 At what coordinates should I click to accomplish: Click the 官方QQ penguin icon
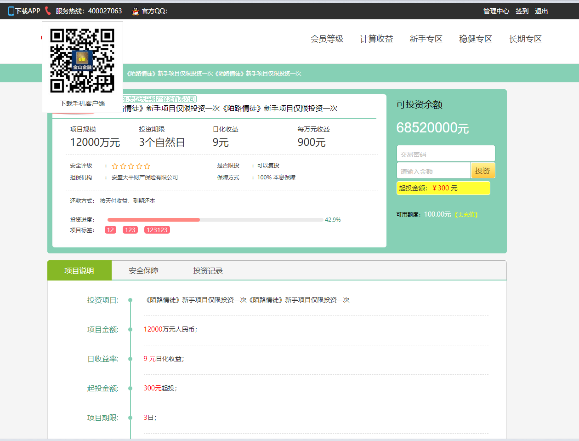coord(135,10)
